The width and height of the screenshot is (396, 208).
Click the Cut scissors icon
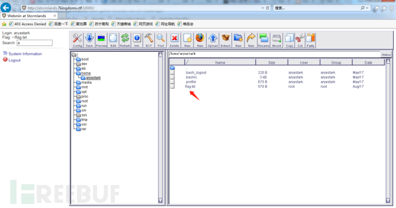(x=300, y=40)
